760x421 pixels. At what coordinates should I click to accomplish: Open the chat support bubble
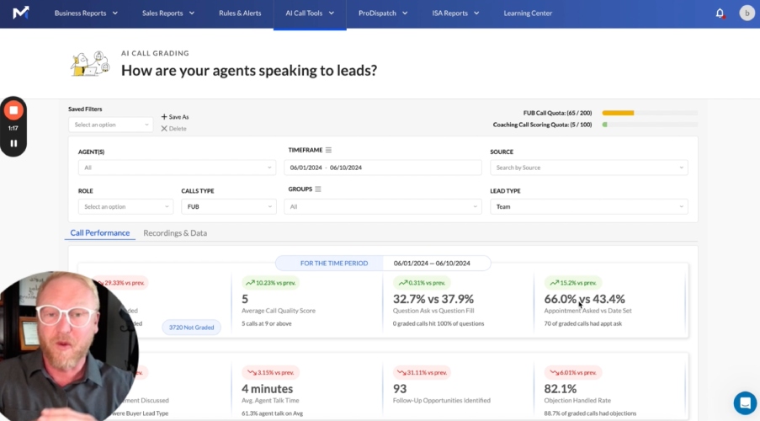tap(744, 402)
